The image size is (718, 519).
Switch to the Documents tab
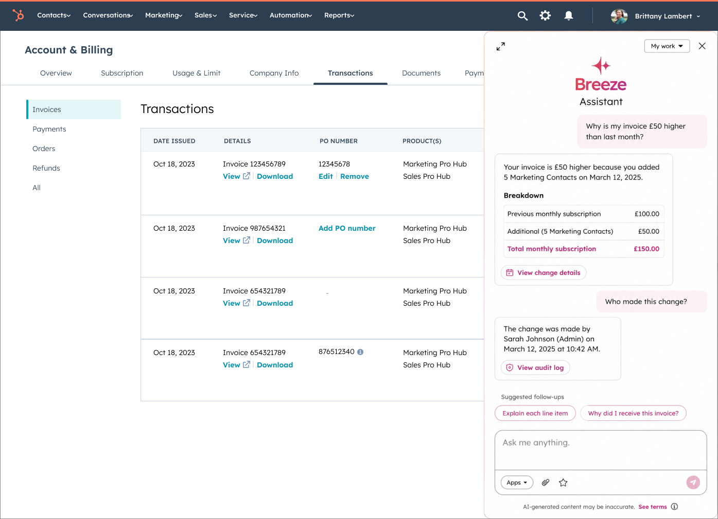pos(422,73)
